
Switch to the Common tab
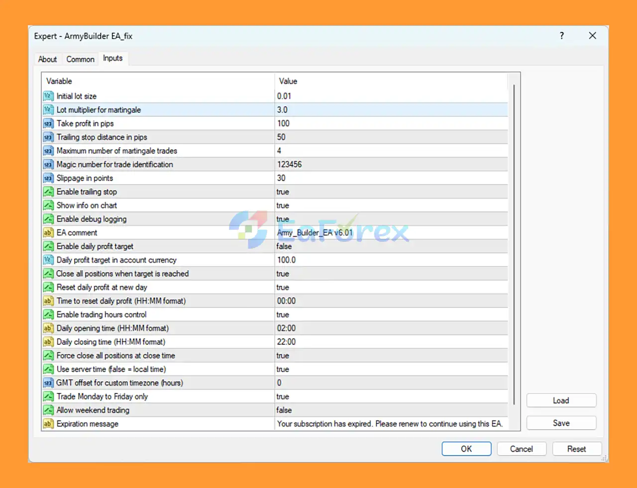(x=80, y=59)
